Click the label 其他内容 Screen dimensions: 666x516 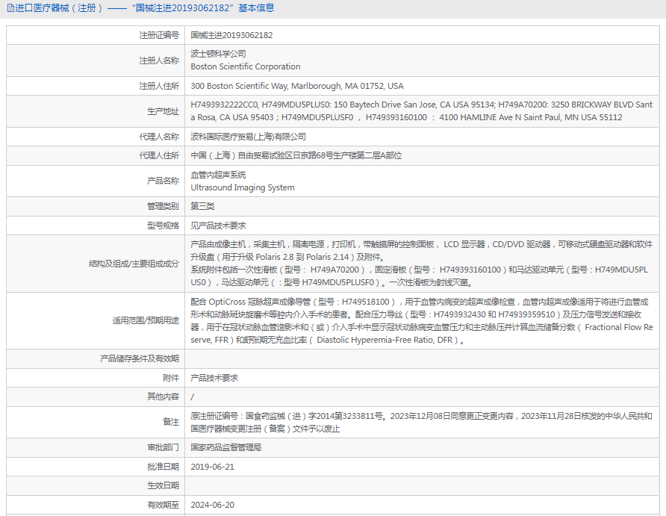pyautogui.click(x=163, y=397)
